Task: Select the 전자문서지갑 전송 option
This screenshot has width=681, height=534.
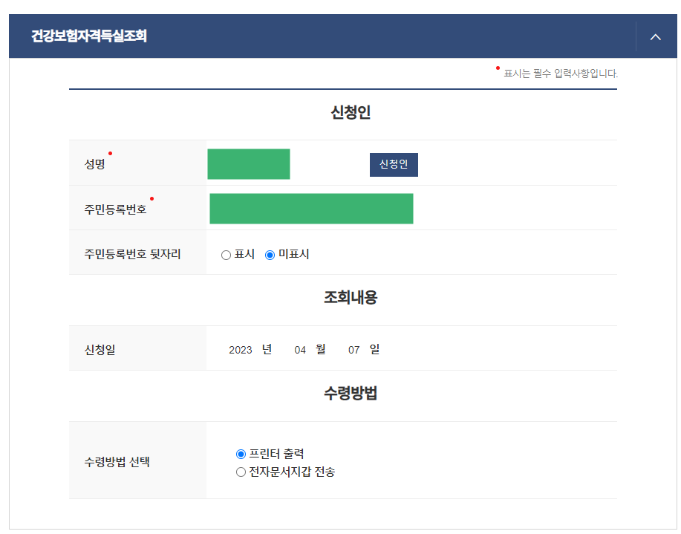Action: 240,472
